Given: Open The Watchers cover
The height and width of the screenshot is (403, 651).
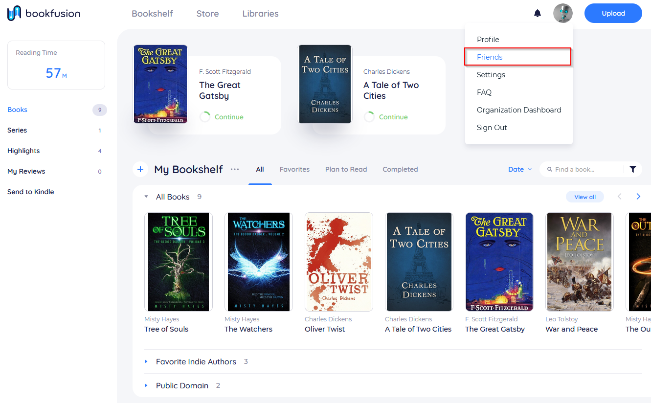Looking at the screenshot, I should click(x=259, y=262).
